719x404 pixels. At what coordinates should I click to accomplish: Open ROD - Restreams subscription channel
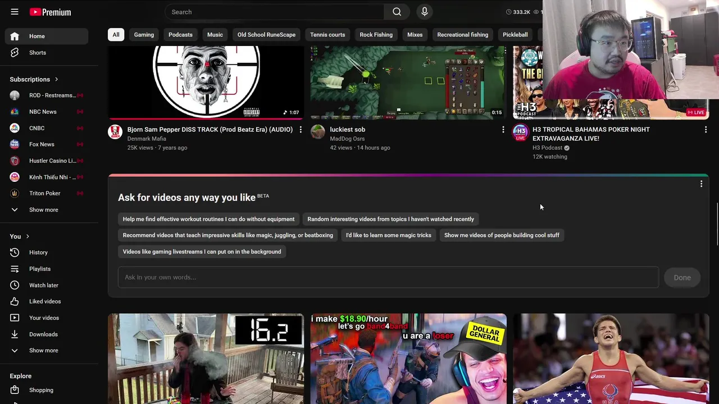47,95
